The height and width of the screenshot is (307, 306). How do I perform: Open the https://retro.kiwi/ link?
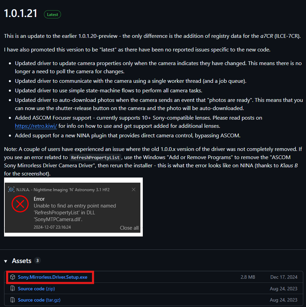click(36, 126)
